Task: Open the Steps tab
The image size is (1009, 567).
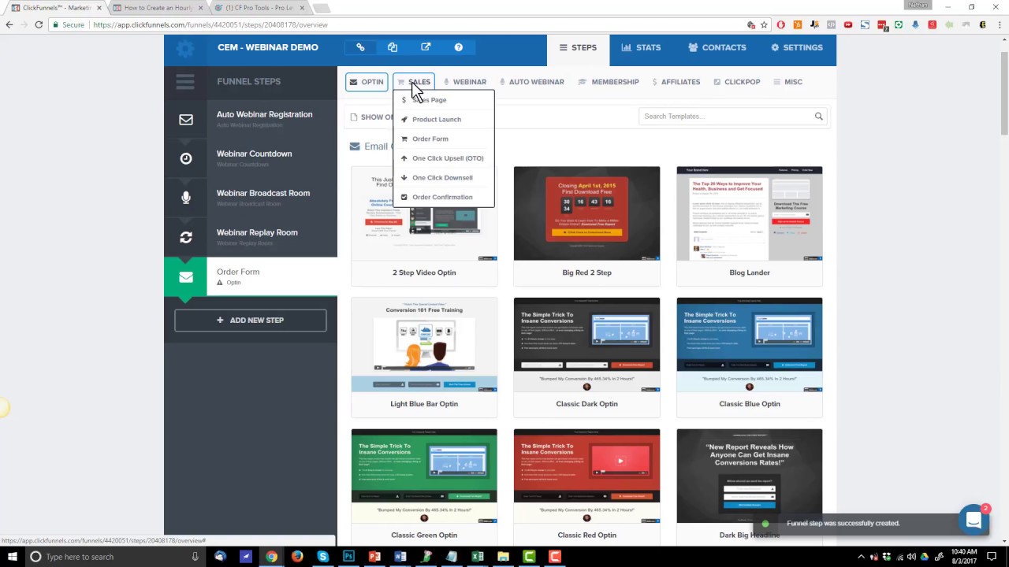Action: pyautogui.click(x=578, y=47)
